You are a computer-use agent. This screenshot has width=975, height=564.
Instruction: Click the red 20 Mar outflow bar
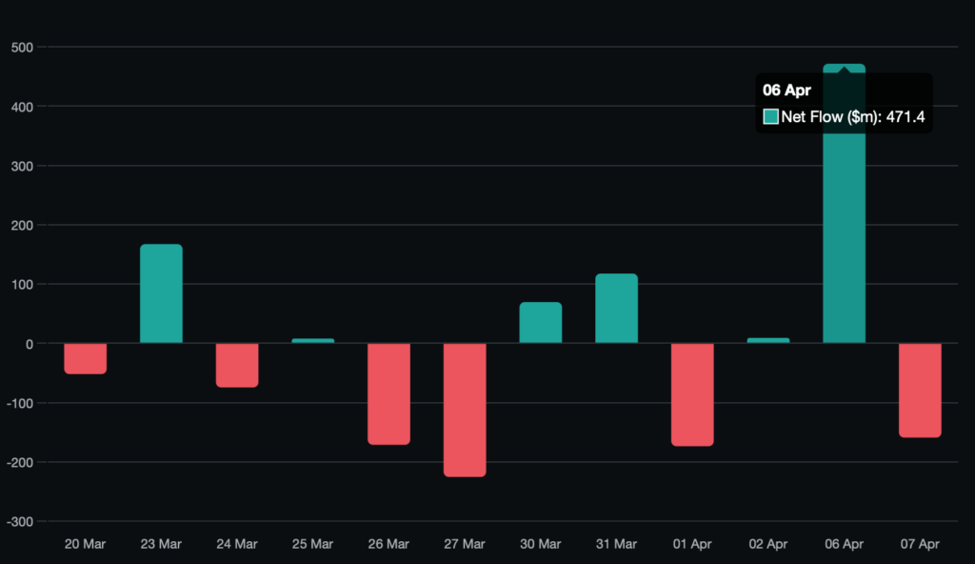point(85,358)
